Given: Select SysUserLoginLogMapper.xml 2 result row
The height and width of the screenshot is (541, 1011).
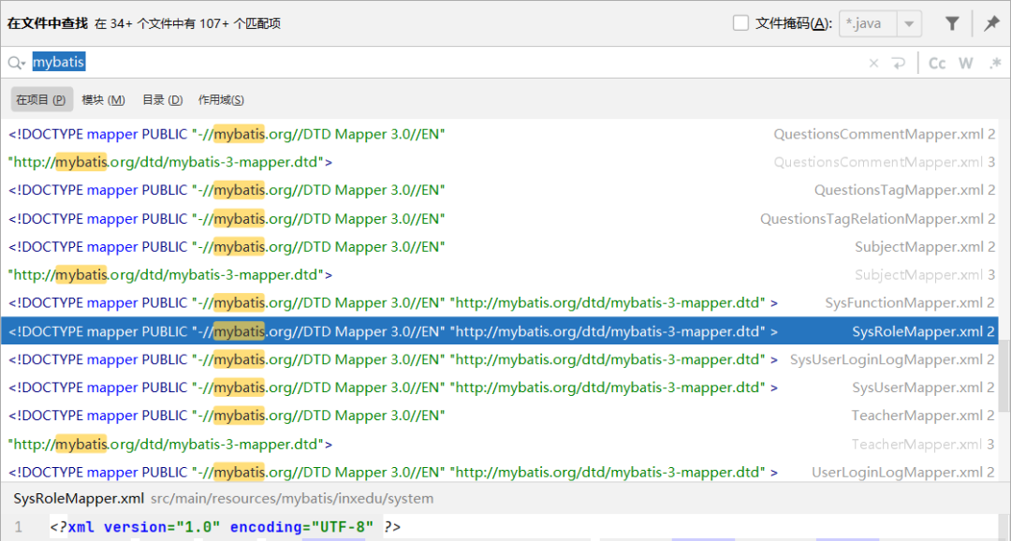Looking at the screenshot, I should (500, 359).
